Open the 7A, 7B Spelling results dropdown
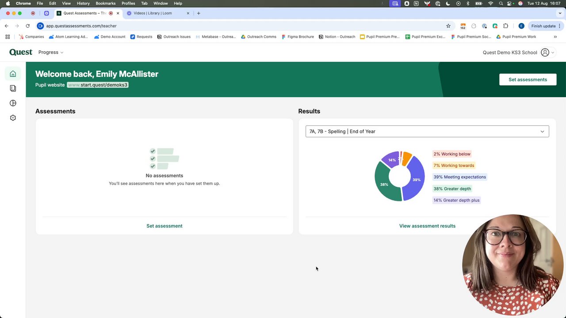The width and height of the screenshot is (566, 318). (x=427, y=131)
